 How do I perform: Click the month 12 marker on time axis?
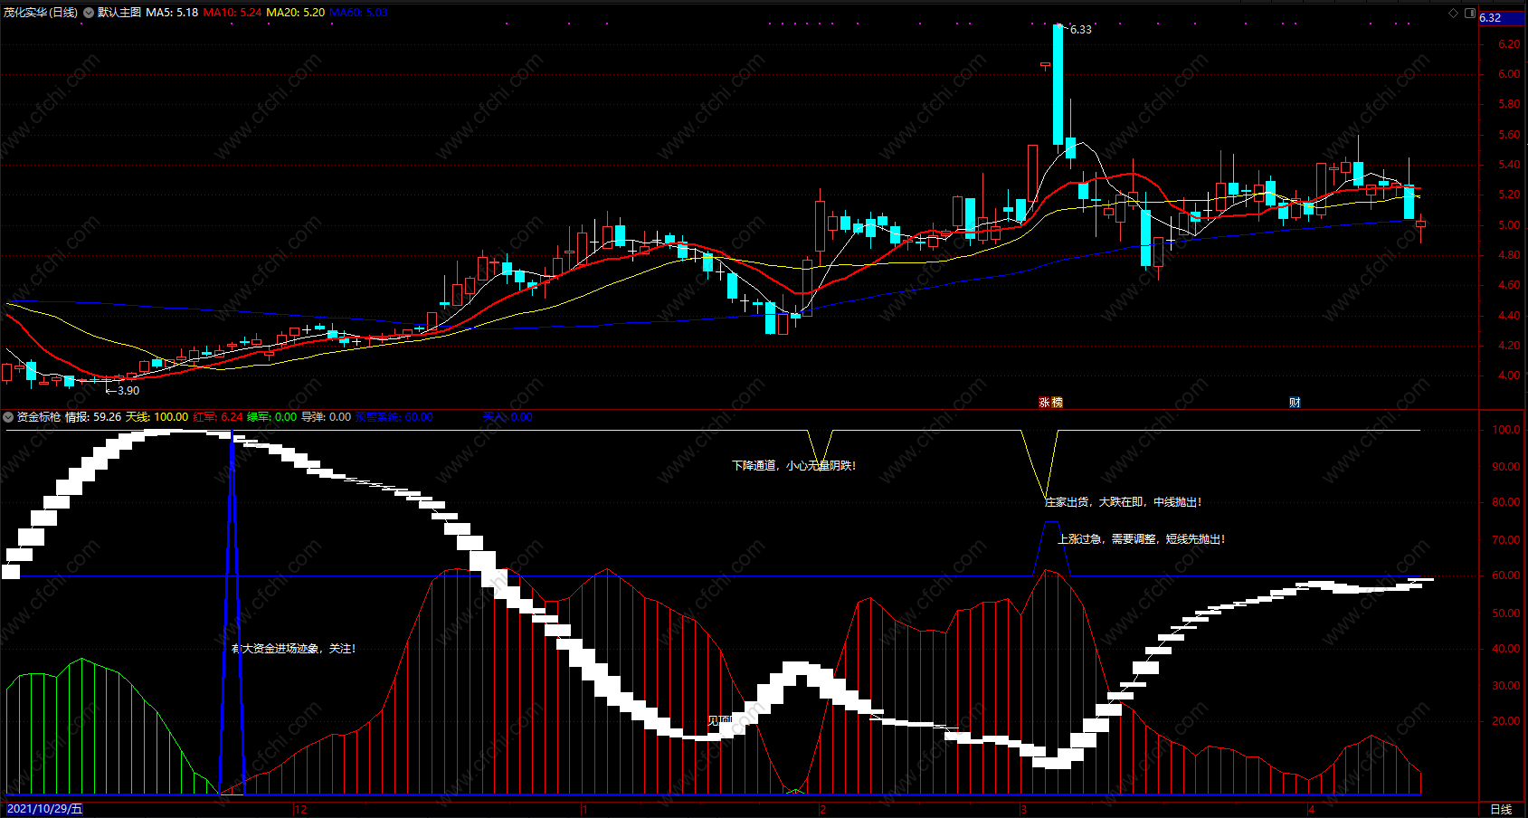300,809
